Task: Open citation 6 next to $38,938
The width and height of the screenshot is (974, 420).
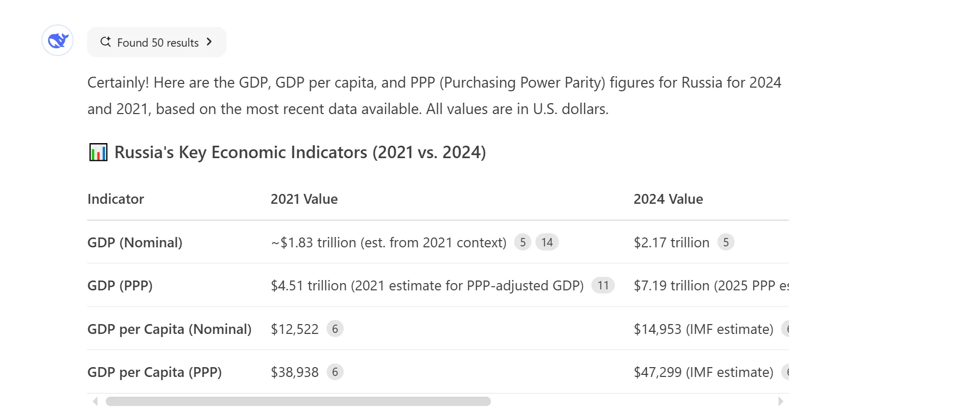Action: (x=335, y=372)
